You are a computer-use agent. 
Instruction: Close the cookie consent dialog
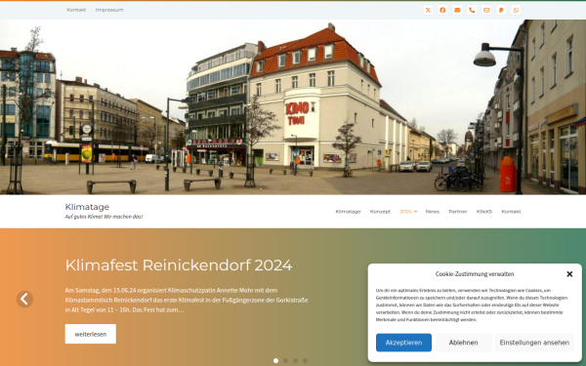(x=569, y=274)
